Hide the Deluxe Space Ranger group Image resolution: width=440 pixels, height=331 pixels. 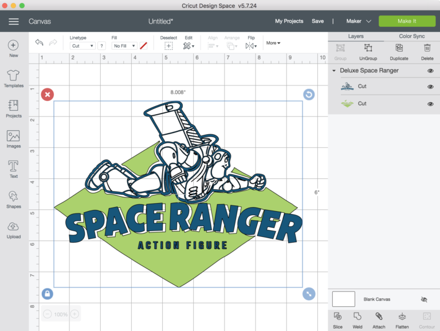[x=430, y=71]
